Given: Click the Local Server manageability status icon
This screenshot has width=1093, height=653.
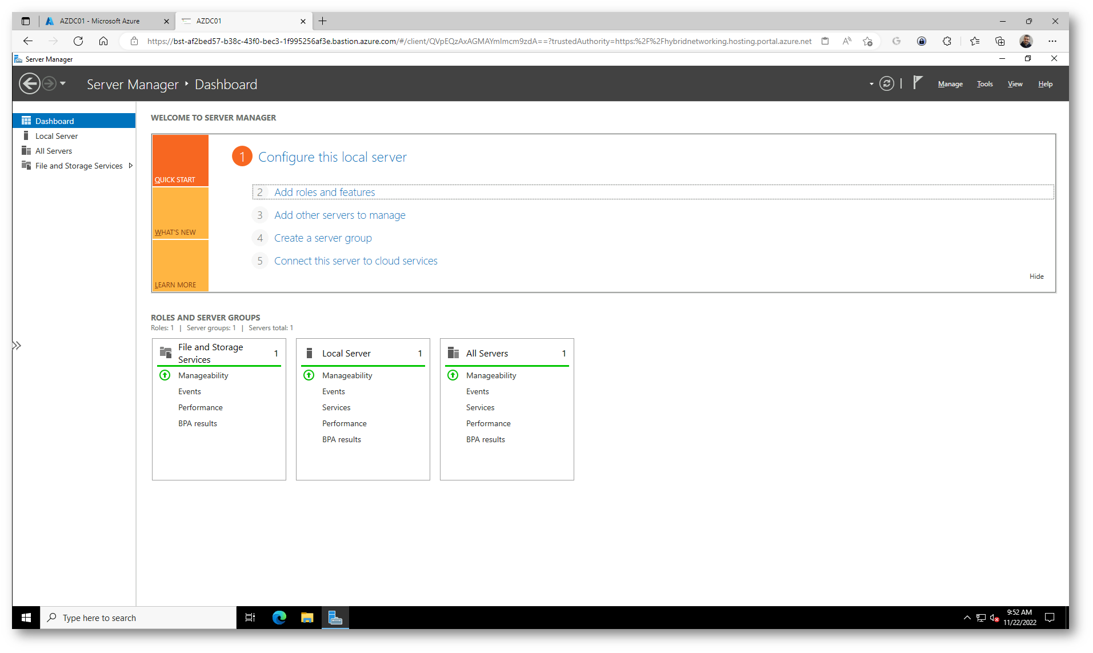Looking at the screenshot, I should (309, 375).
